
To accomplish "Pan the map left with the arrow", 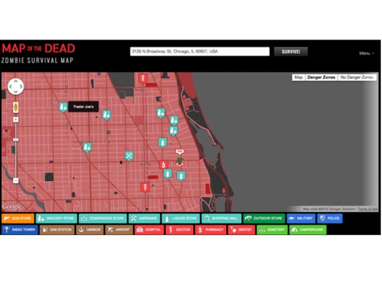I will 10,86.
